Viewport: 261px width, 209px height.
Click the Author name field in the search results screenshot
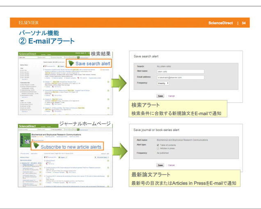[45, 57]
